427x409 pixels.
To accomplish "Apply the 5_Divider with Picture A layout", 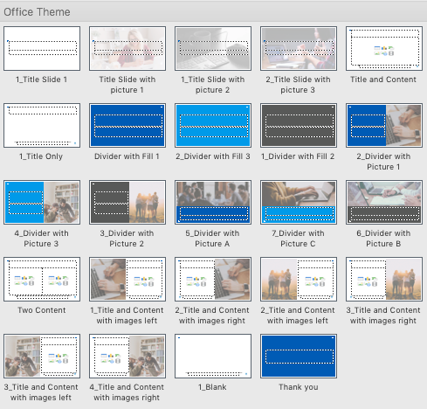I will (213, 202).
